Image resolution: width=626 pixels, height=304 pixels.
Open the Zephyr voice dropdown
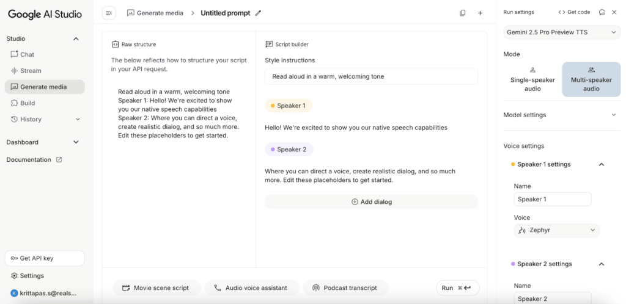556,230
